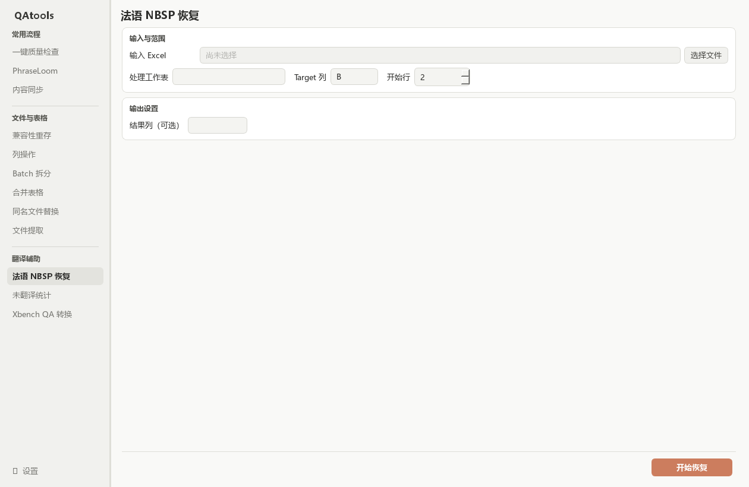Click the 处理工作表 label
The width and height of the screenshot is (749, 487).
coord(149,77)
